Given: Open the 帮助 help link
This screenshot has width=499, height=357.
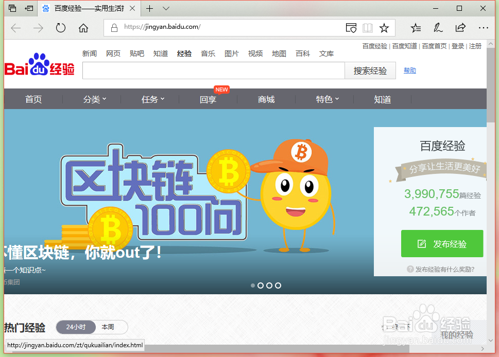Looking at the screenshot, I should pyautogui.click(x=409, y=70).
